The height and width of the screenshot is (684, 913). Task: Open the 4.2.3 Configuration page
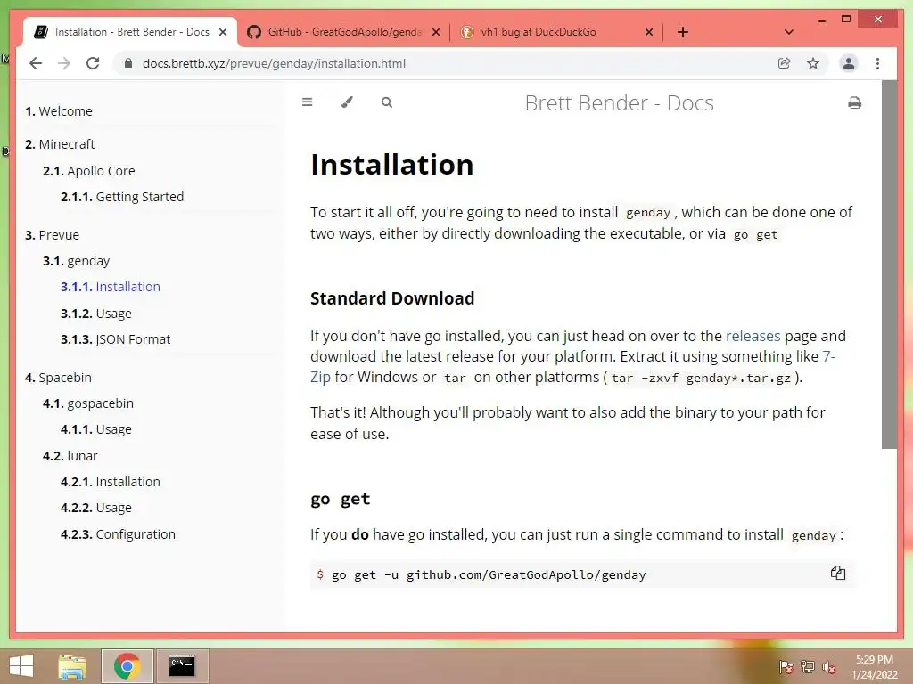tap(118, 534)
